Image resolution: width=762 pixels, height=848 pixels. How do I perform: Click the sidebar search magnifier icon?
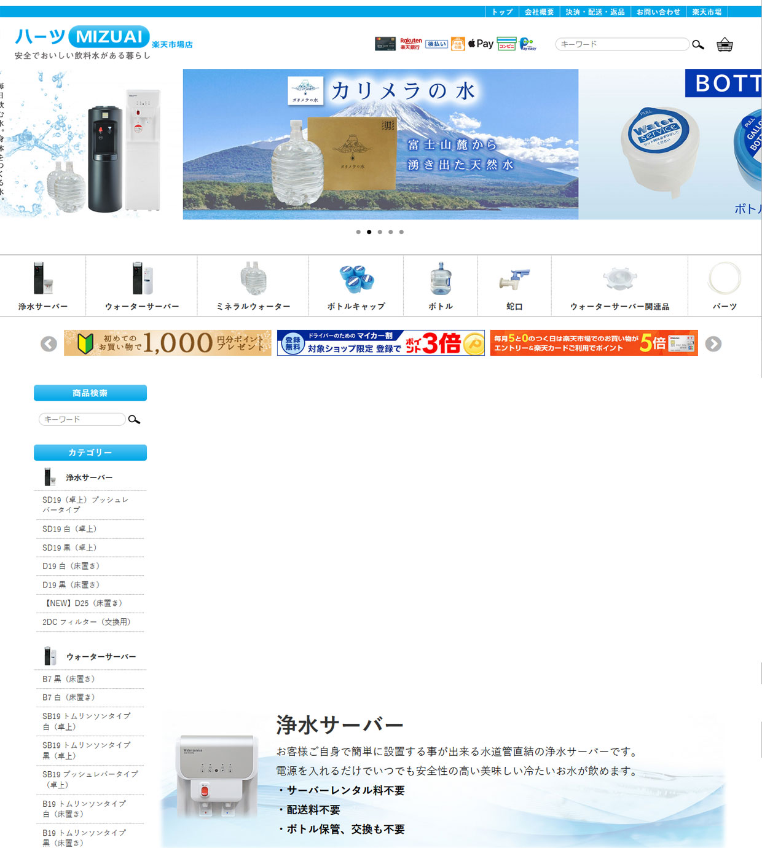click(x=134, y=420)
